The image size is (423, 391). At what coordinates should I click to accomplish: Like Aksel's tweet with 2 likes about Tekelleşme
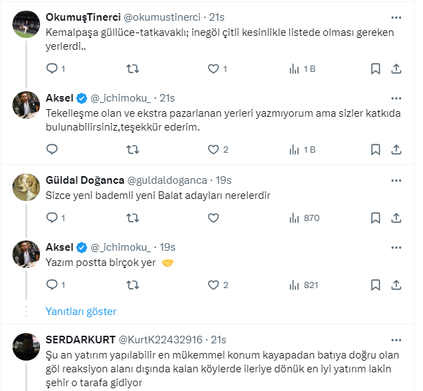tap(213, 149)
